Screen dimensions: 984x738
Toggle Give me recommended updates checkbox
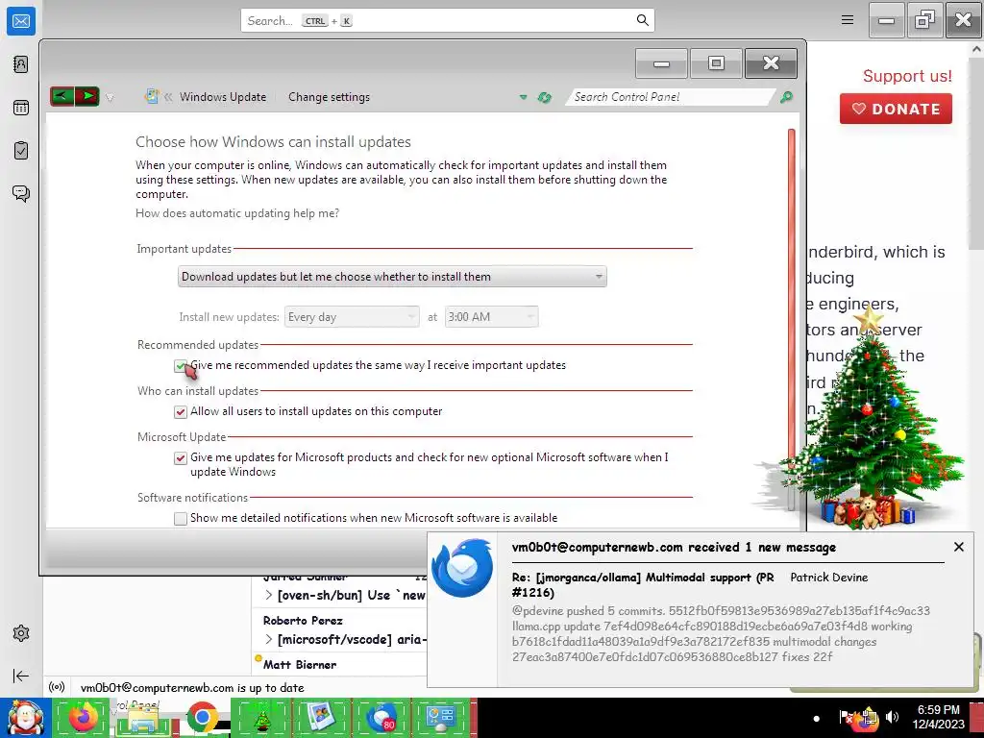[x=181, y=366]
